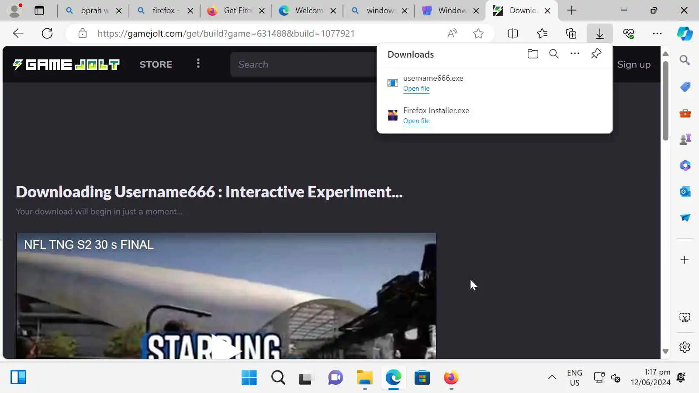Toggle the Downloads toolbar button
Image resolution: width=699 pixels, height=393 pixels.
click(600, 33)
